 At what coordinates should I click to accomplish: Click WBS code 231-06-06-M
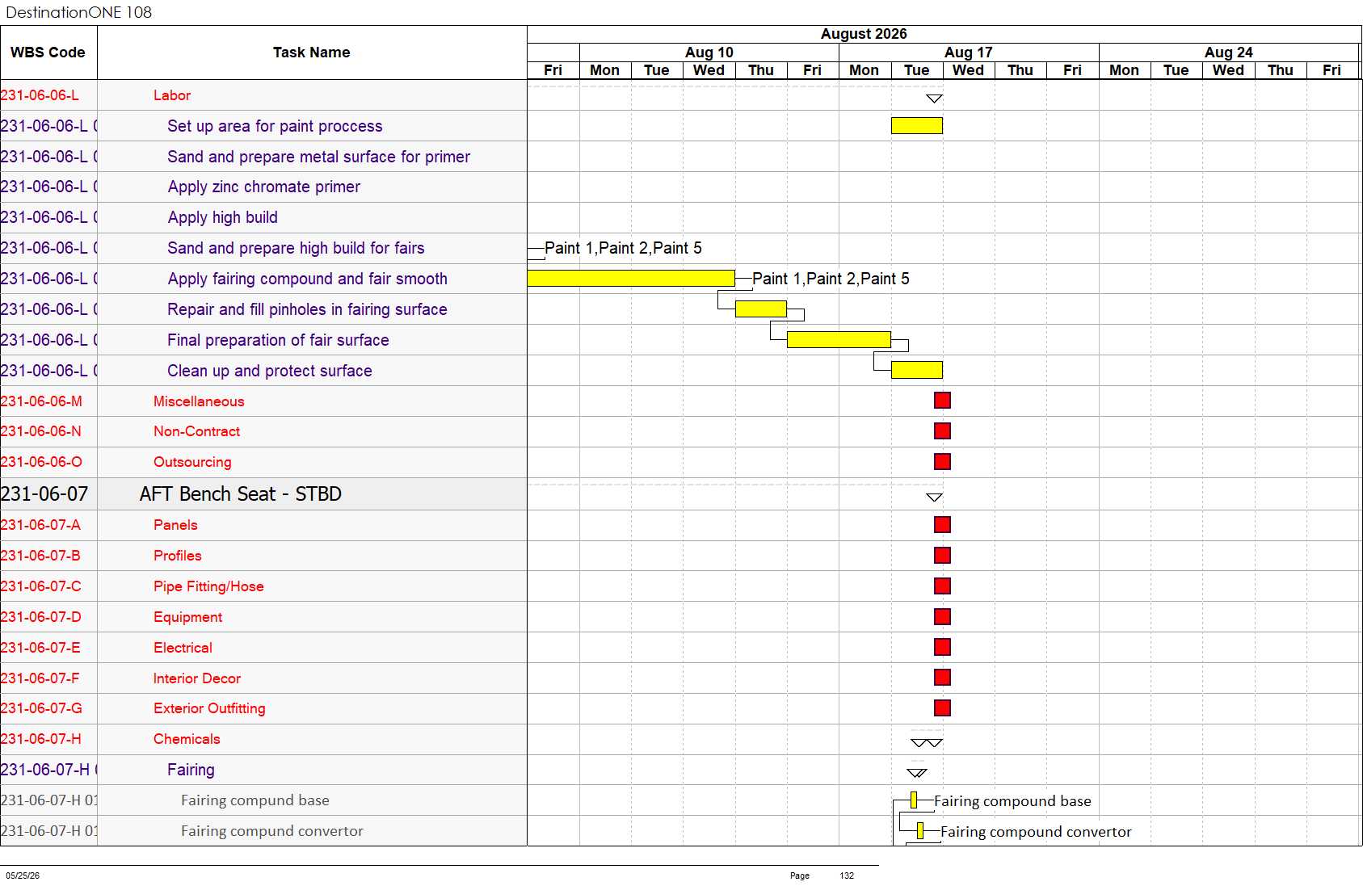pos(41,401)
